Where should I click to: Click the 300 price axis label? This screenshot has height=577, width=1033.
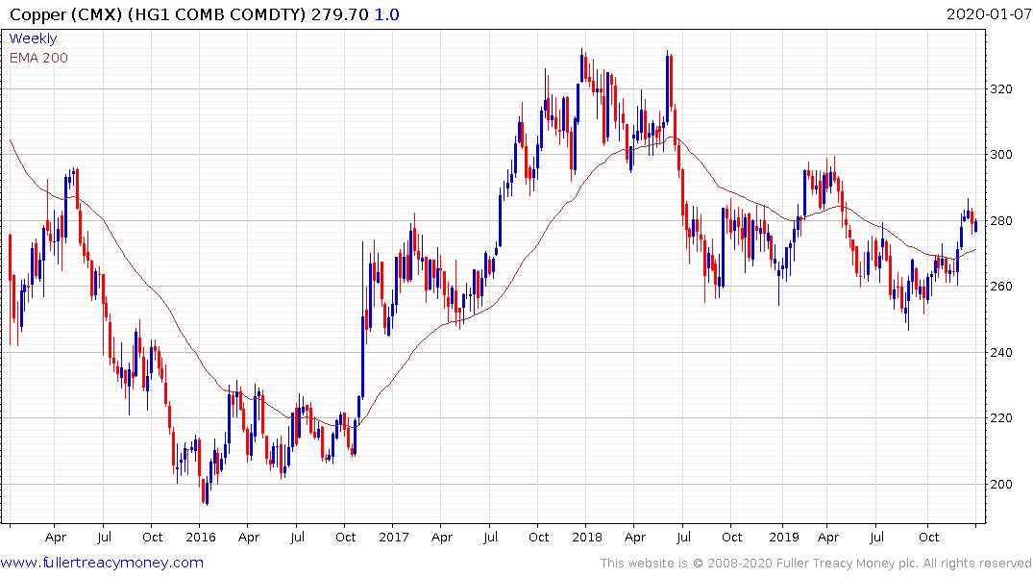(x=1001, y=155)
